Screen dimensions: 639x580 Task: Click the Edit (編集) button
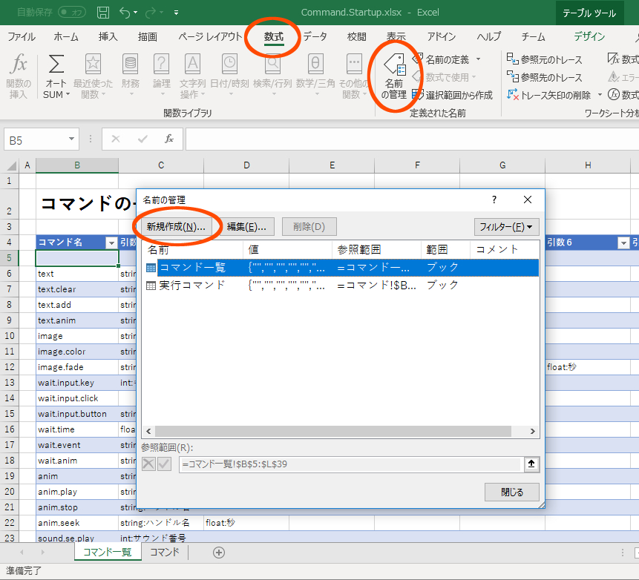(246, 227)
